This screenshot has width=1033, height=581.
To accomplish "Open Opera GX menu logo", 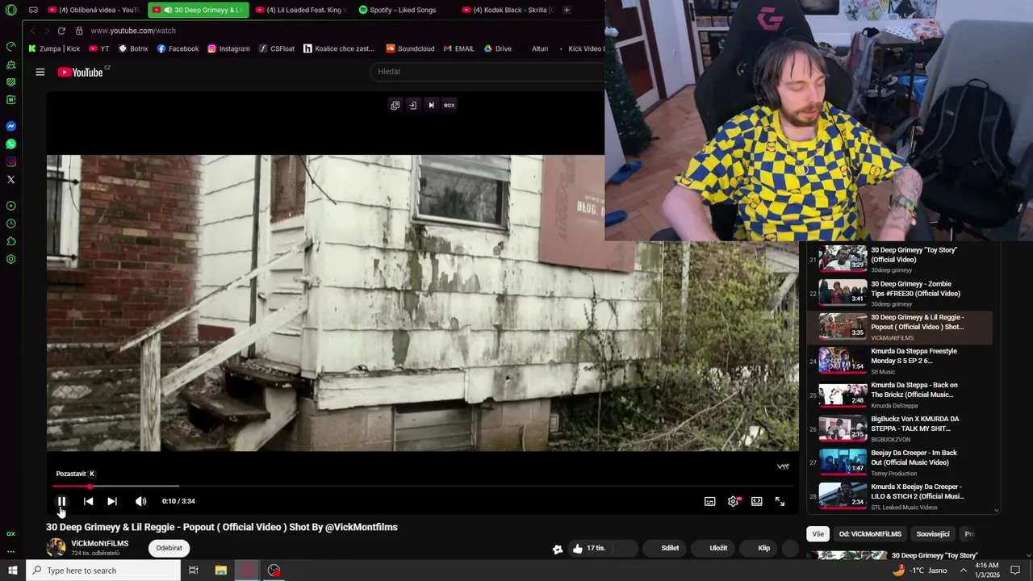I will click(x=11, y=10).
